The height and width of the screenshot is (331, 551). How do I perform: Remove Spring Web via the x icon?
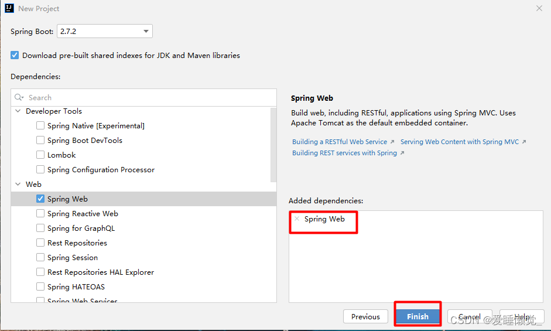[297, 219]
